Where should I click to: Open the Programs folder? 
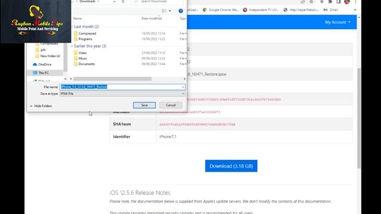(85, 39)
